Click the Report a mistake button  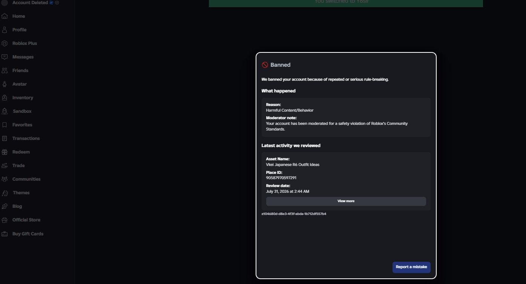(411, 267)
